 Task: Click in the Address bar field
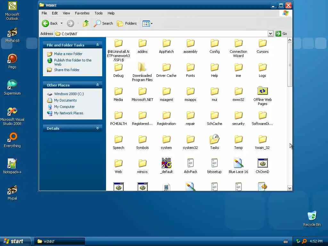[x=161, y=34]
